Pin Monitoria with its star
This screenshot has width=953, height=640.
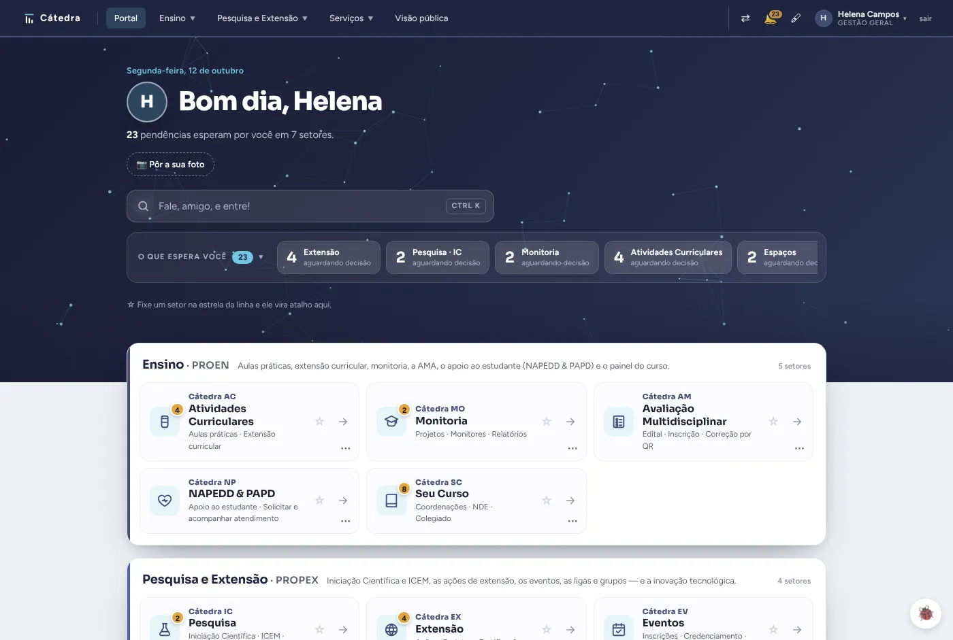click(x=547, y=422)
